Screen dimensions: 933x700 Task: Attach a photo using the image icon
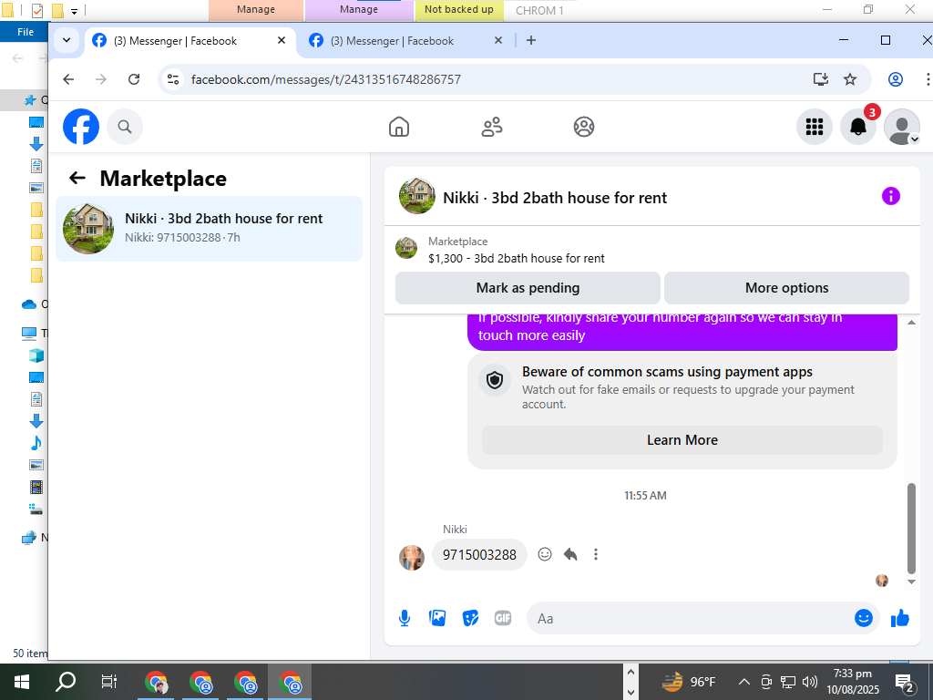click(437, 619)
